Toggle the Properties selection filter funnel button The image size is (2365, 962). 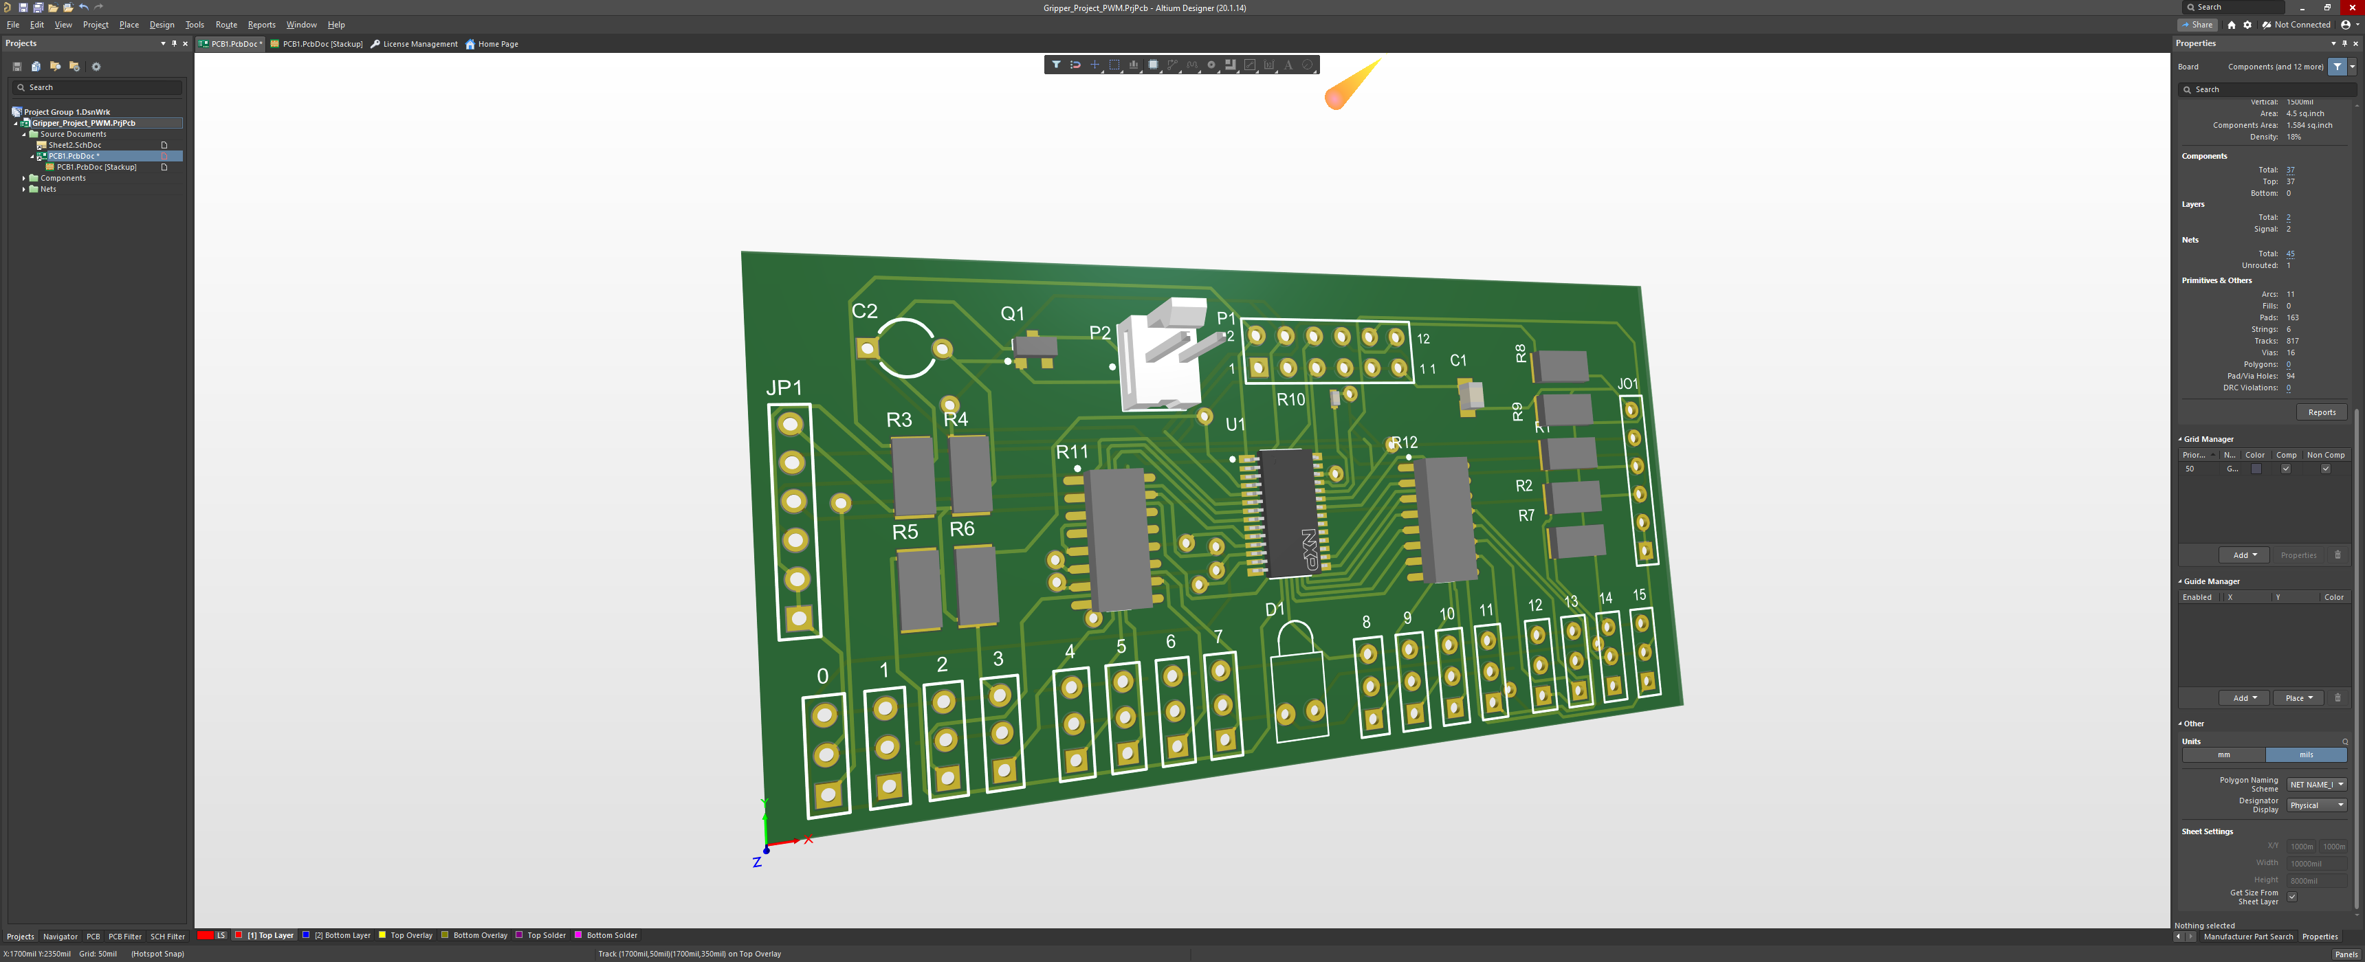pos(2337,66)
